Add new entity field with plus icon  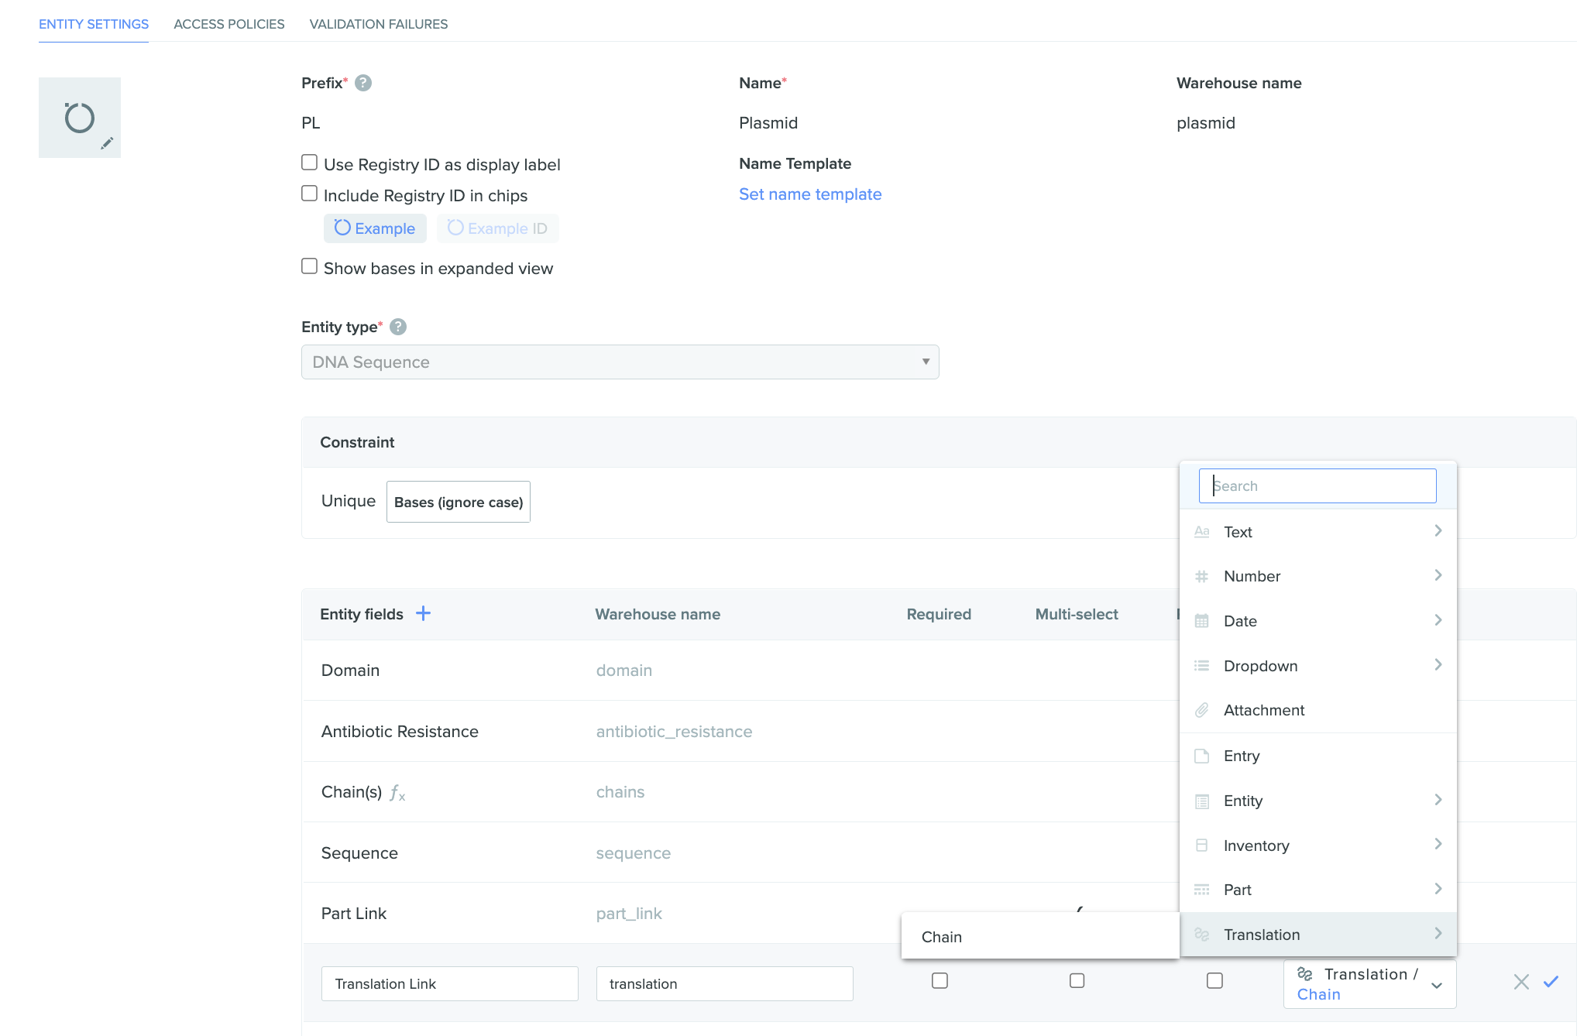point(423,613)
